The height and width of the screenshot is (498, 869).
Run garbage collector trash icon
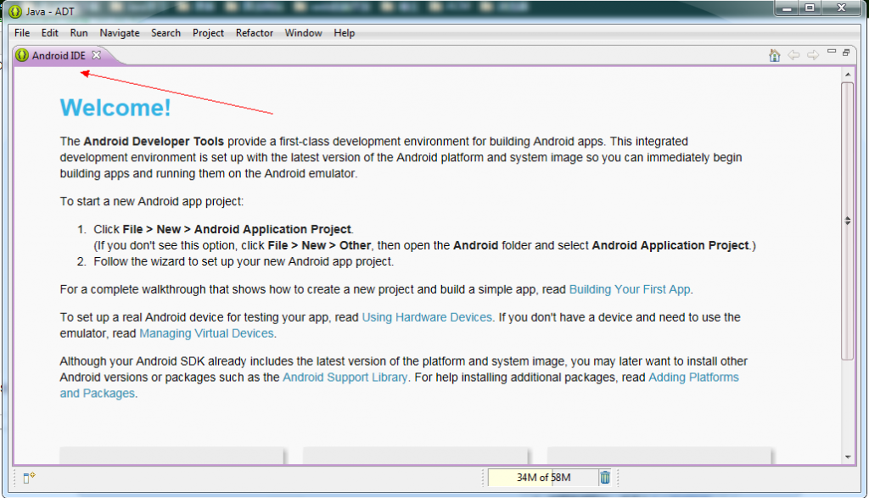point(604,477)
